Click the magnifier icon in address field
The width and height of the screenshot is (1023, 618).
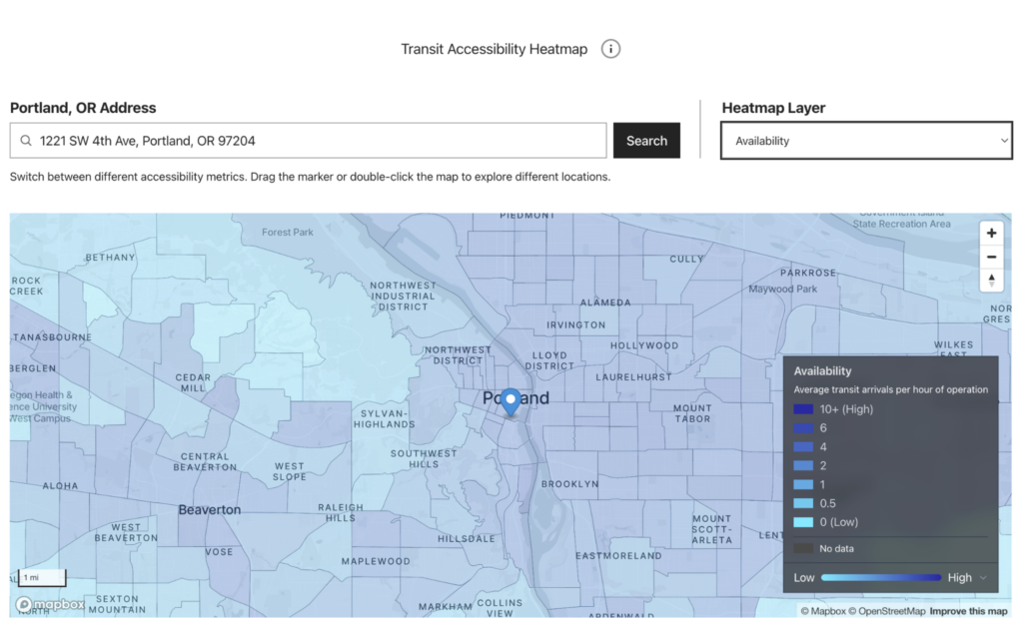click(25, 141)
